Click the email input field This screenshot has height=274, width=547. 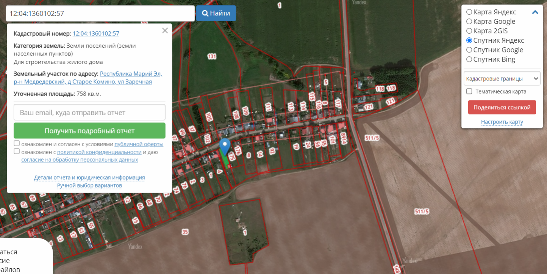(89, 112)
